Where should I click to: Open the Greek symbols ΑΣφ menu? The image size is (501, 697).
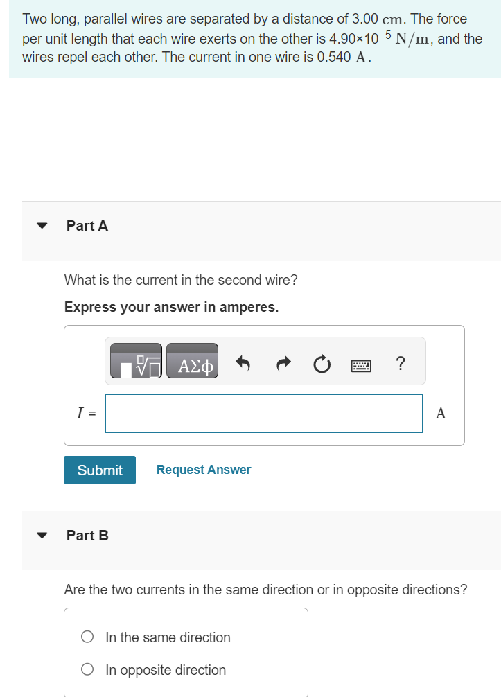click(x=193, y=361)
